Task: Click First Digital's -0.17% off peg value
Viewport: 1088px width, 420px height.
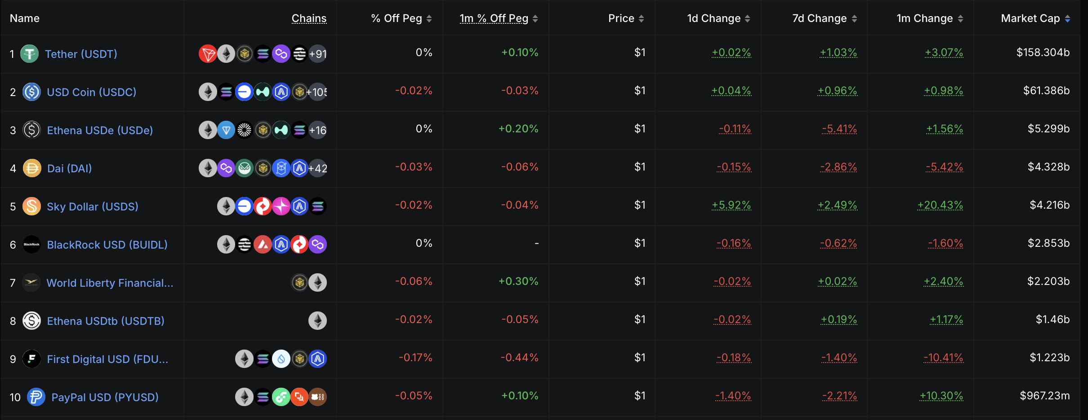Action: pos(415,358)
